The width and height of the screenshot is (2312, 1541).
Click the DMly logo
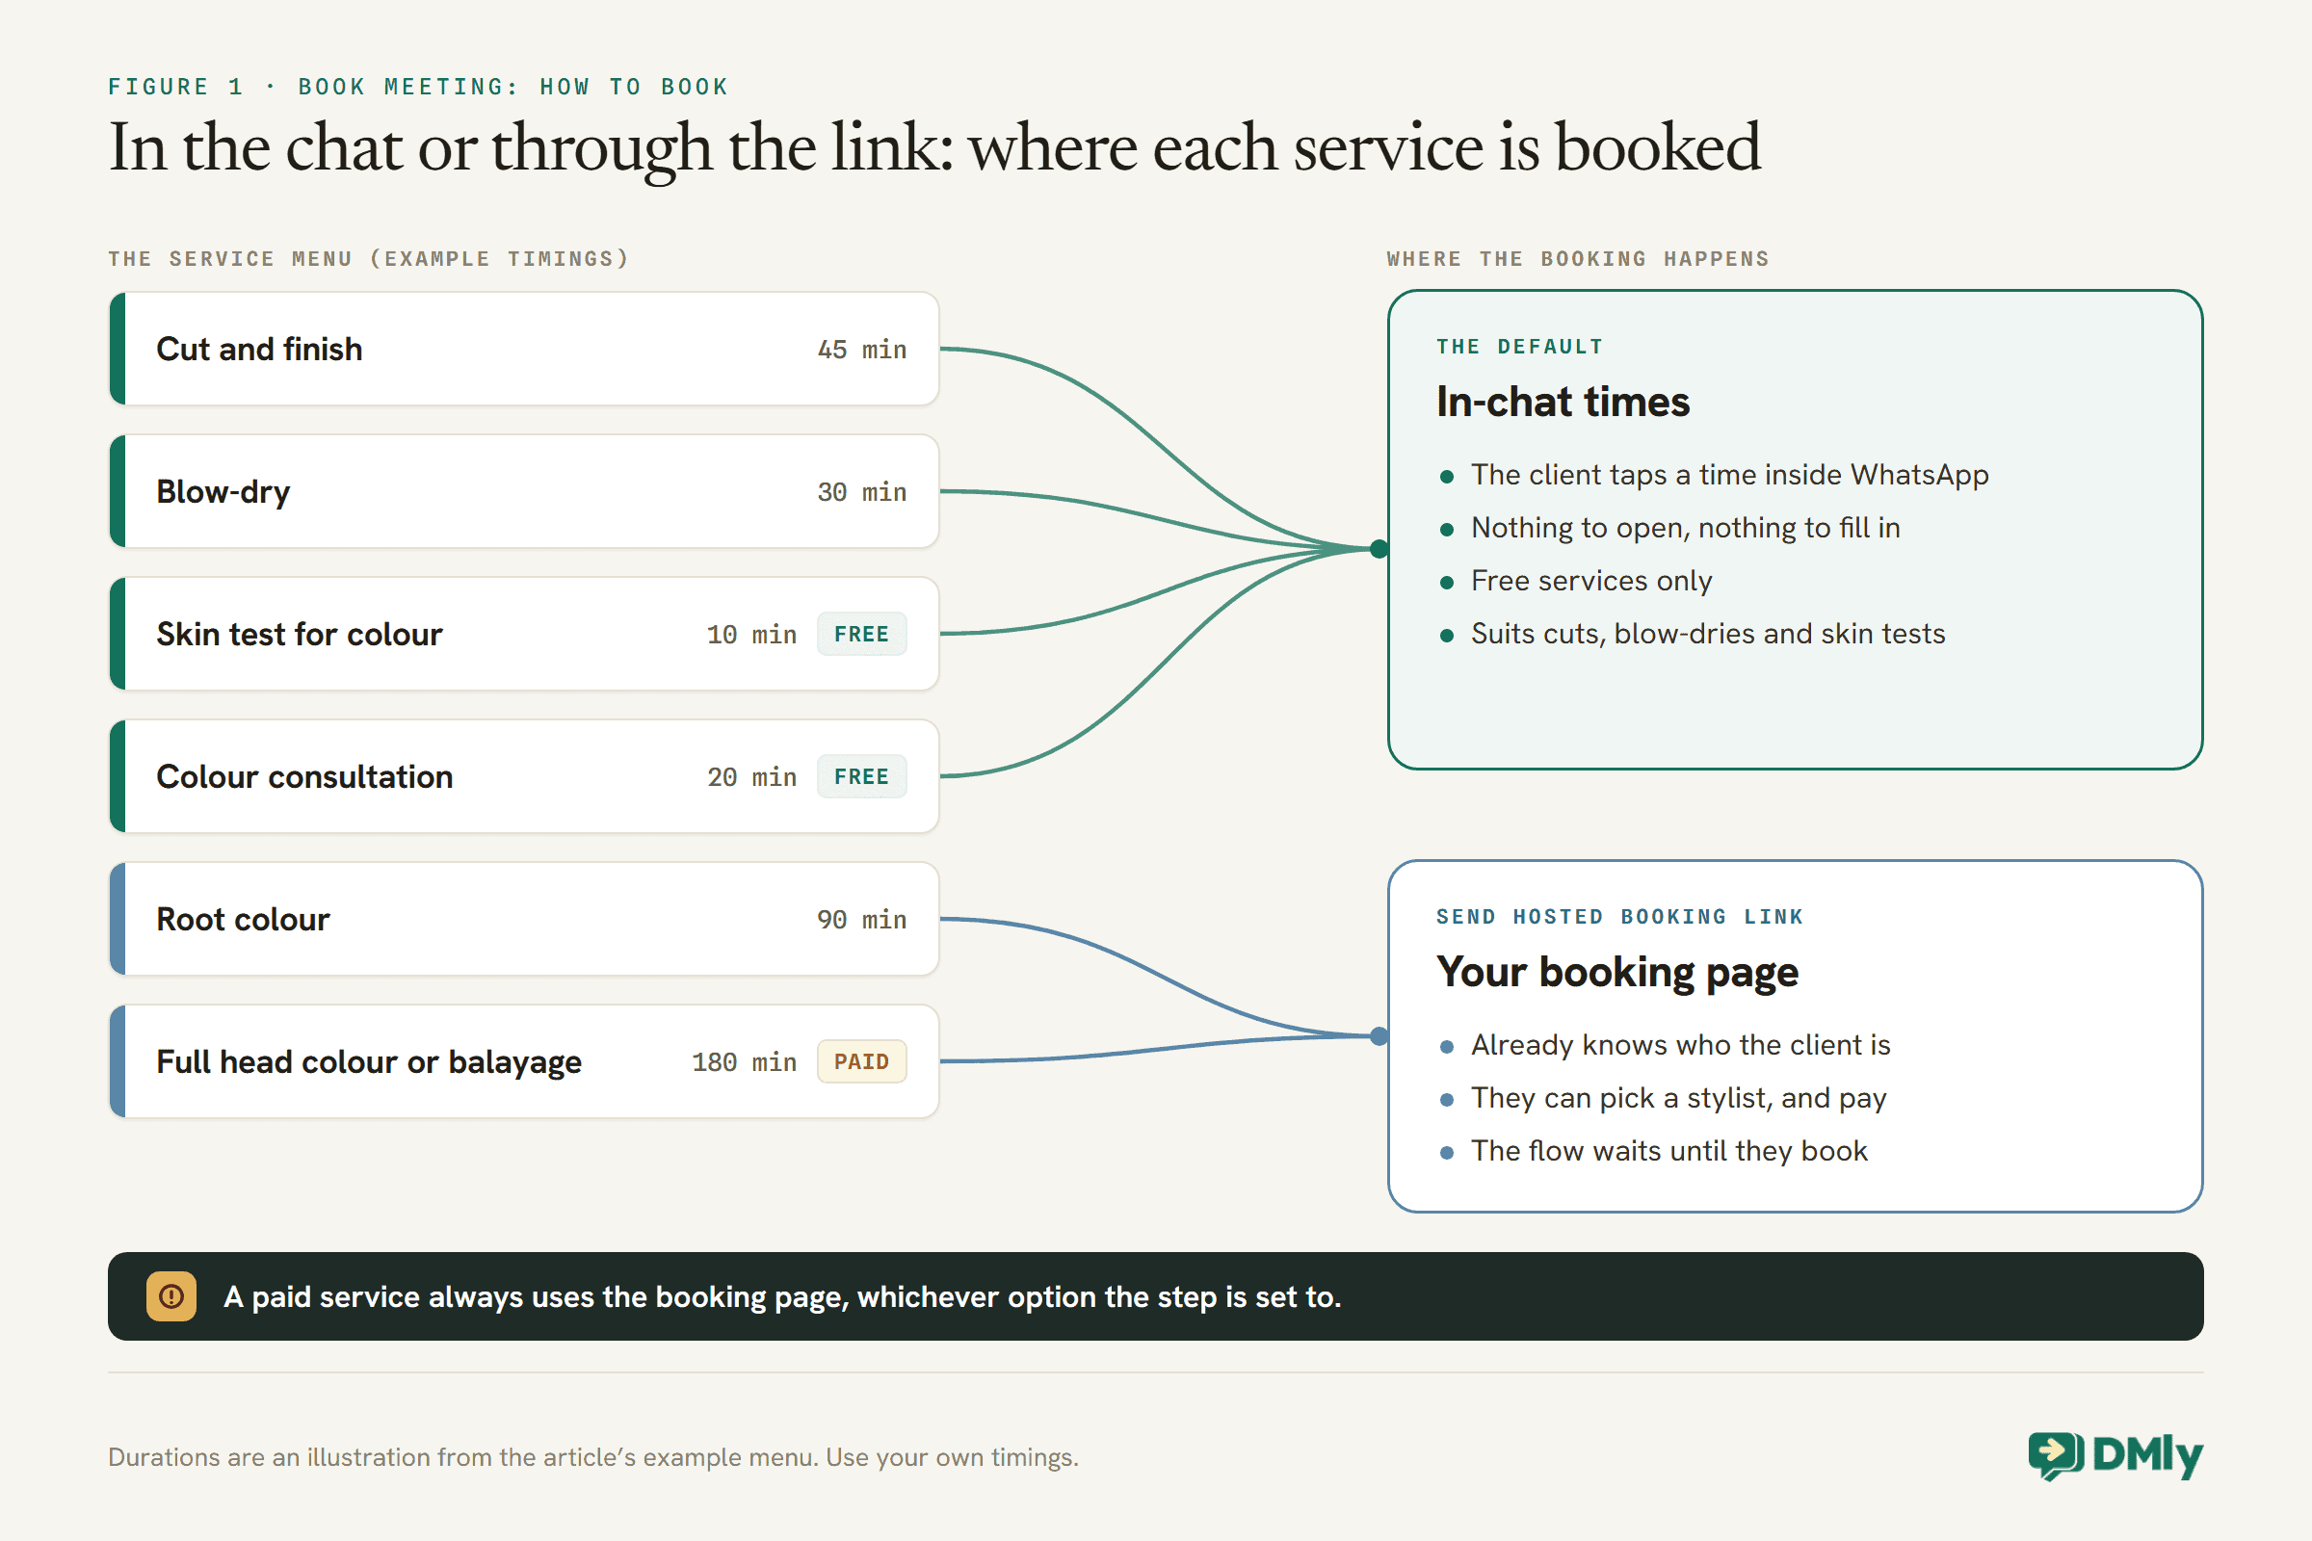point(2115,1455)
